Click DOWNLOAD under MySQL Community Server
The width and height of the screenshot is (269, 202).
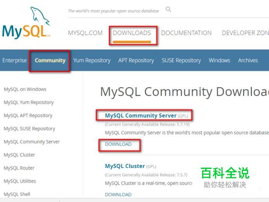[118, 144]
